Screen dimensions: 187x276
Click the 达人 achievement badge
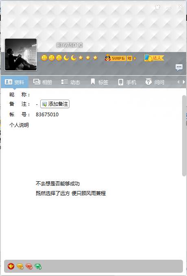tap(154, 58)
